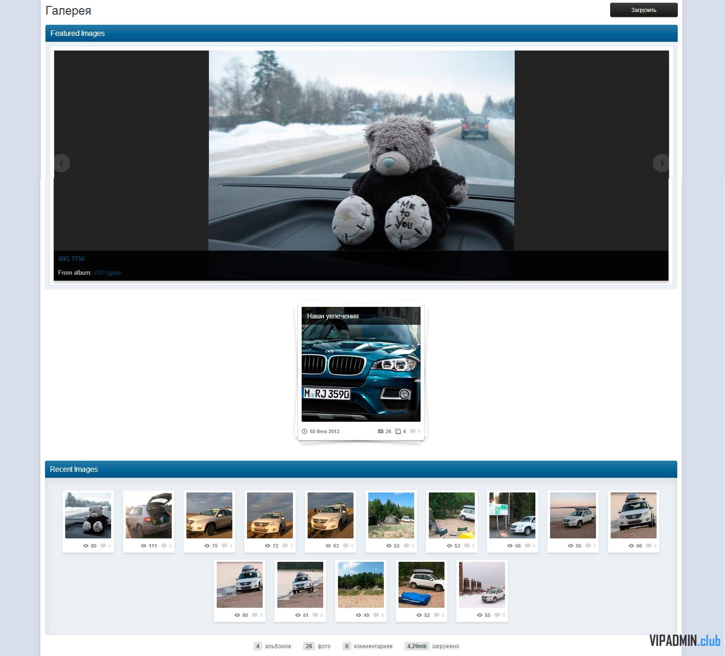This screenshot has width=725, height=656.
Task: Click the Галерея page heading
Action: [x=68, y=11]
